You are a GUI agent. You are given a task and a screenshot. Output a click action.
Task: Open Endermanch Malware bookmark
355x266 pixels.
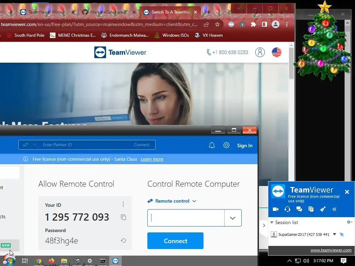[125, 35]
